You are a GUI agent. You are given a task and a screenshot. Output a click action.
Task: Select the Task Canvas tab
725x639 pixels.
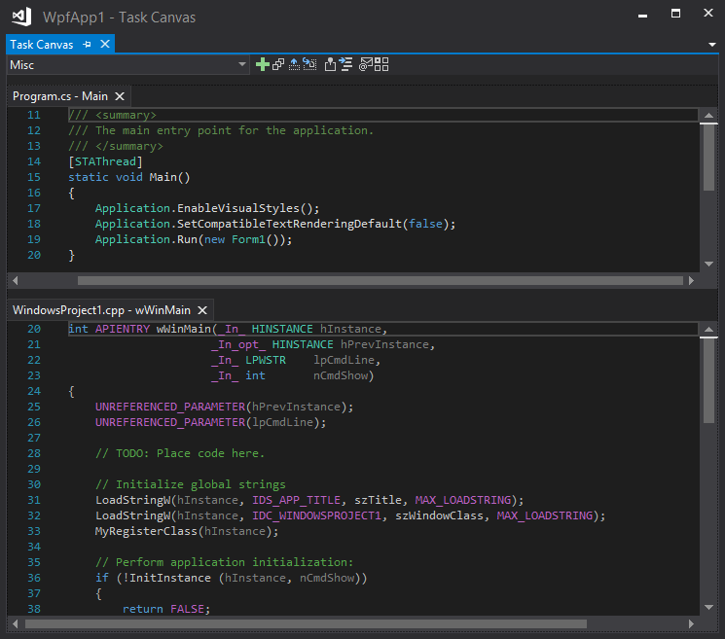pyautogui.click(x=43, y=45)
